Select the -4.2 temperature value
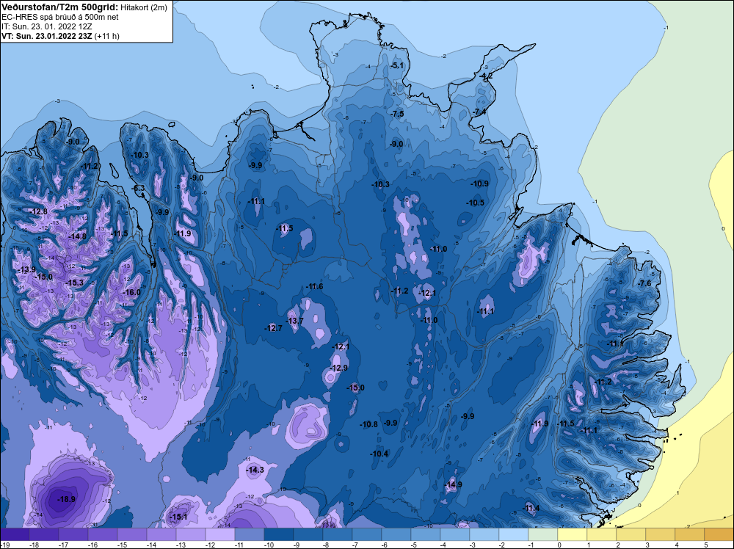 point(486,76)
